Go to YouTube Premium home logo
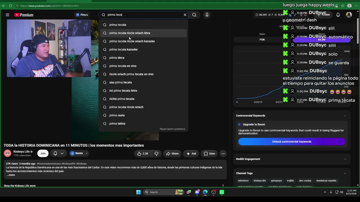 click(24, 15)
